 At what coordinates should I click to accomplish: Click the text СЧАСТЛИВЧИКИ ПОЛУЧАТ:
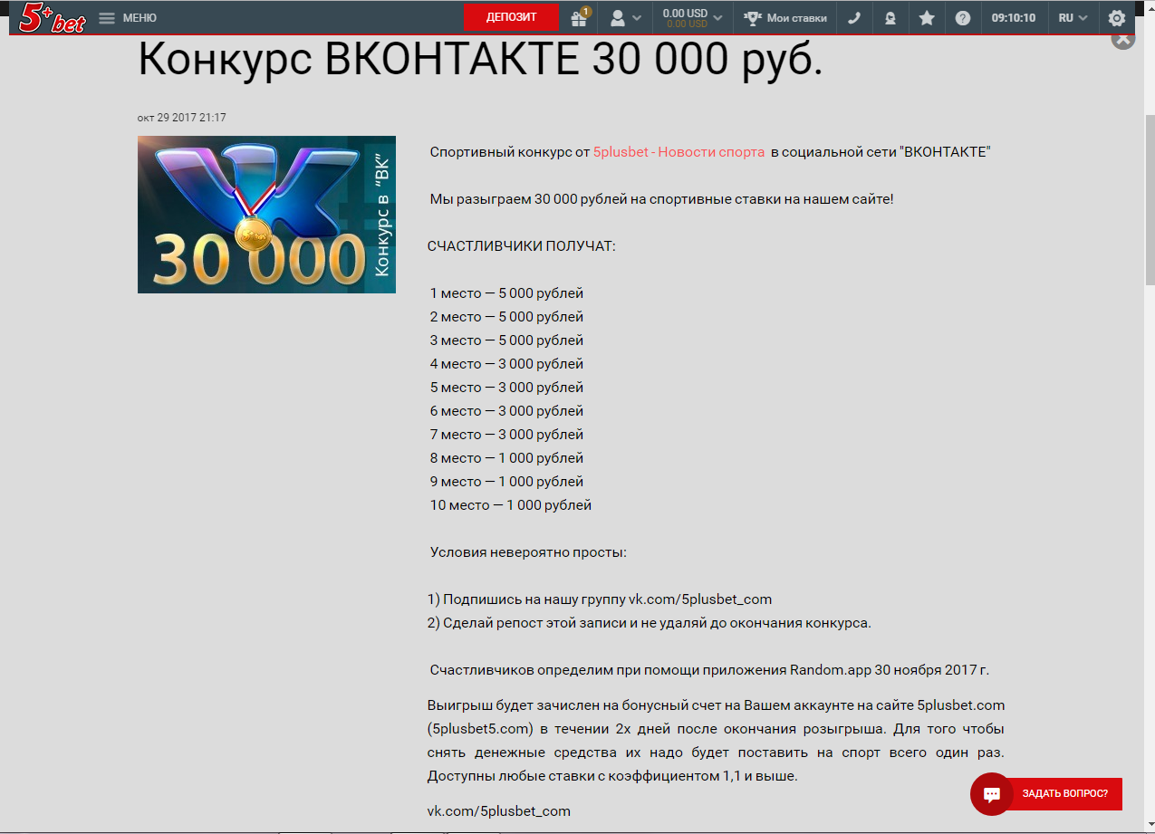tap(522, 246)
